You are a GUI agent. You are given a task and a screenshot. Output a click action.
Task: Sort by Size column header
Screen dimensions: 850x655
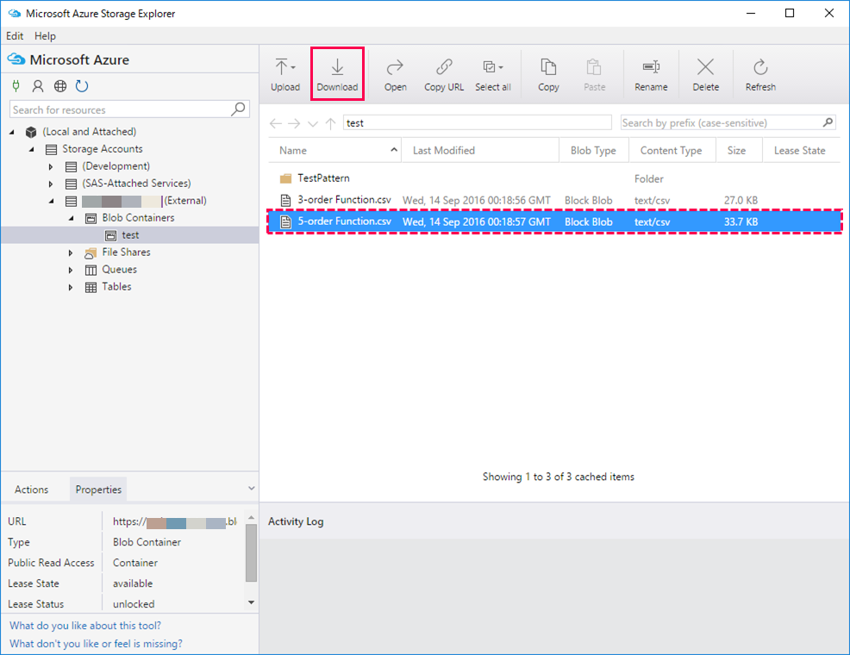click(738, 150)
